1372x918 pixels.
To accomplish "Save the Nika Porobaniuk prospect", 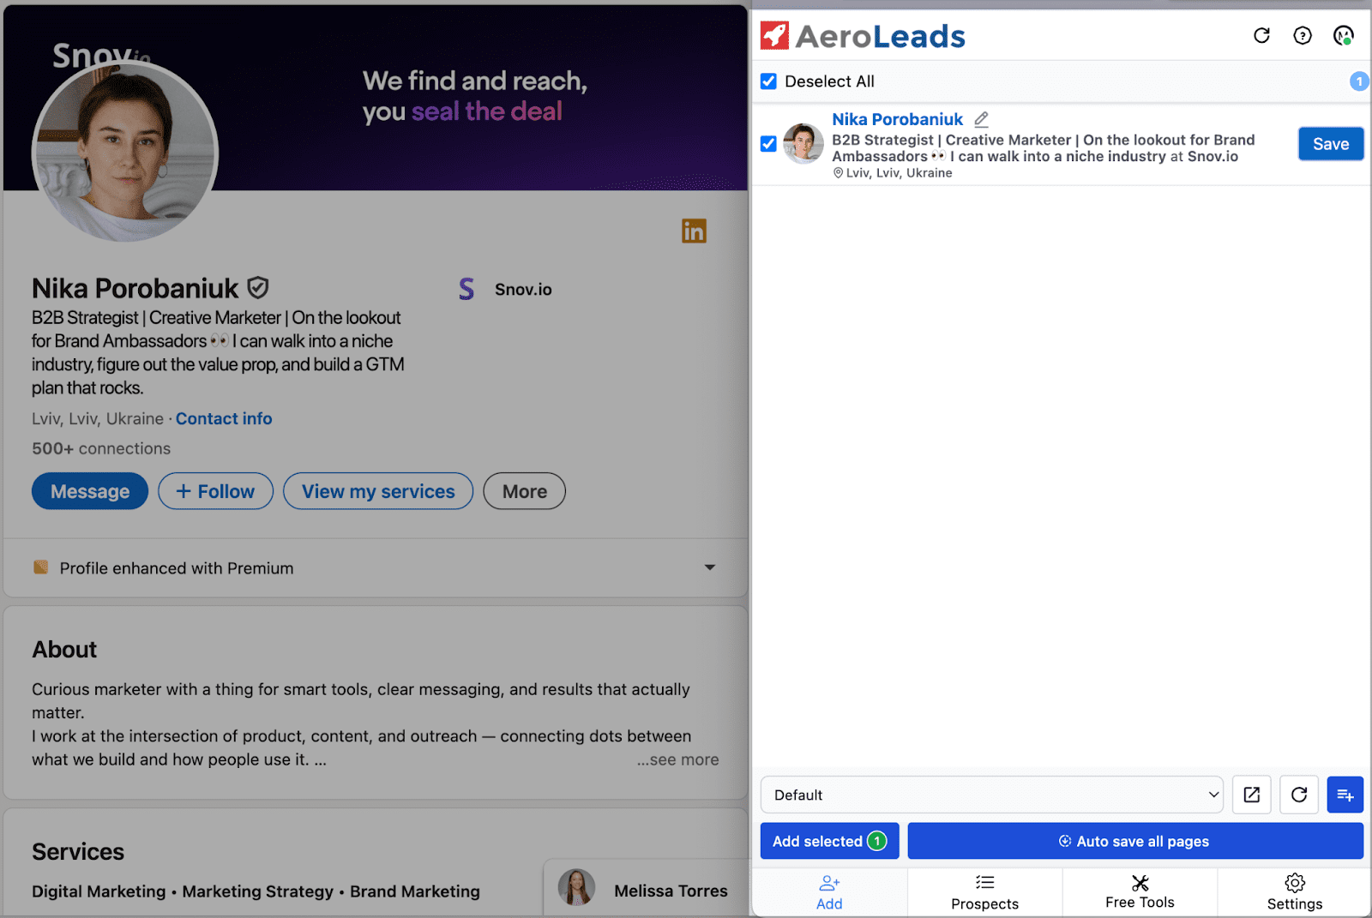I will point(1330,143).
